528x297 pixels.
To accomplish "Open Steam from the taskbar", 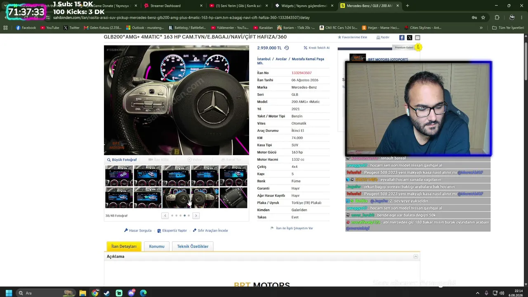I will 107,293.
